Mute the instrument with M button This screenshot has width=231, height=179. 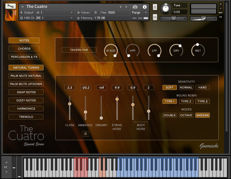coord(155,17)
